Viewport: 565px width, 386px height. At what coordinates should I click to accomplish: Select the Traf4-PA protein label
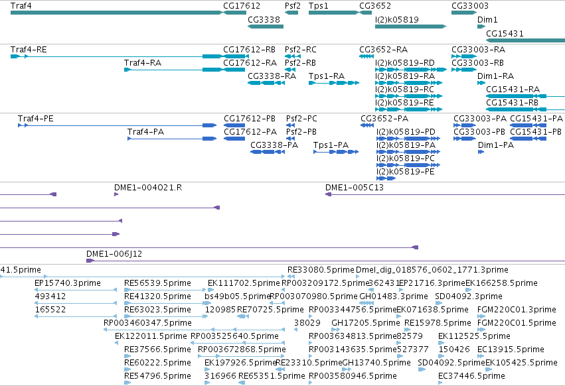pyautogui.click(x=145, y=132)
